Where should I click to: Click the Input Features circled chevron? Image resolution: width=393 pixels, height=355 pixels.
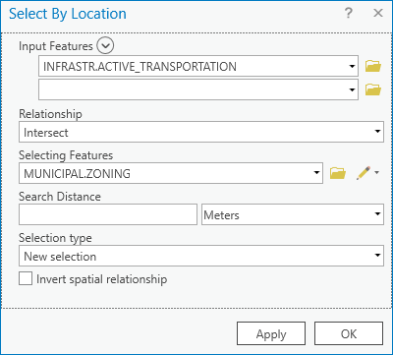[x=105, y=46]
